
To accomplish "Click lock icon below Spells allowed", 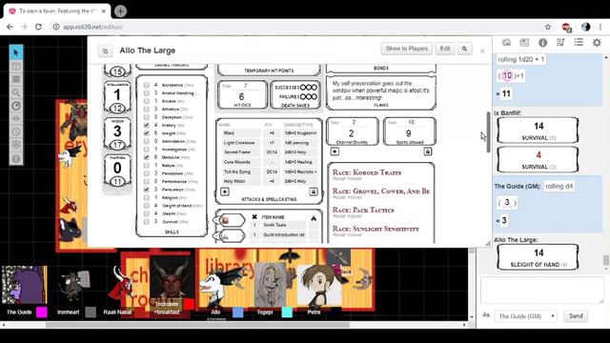I will tap(427, 151).
